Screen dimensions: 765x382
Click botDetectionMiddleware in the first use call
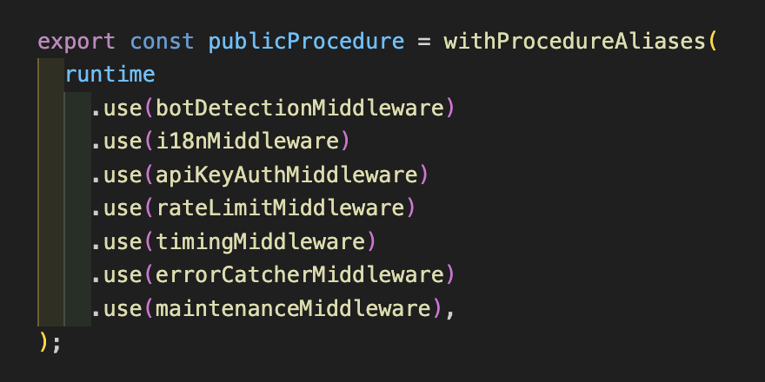point(300,109)
